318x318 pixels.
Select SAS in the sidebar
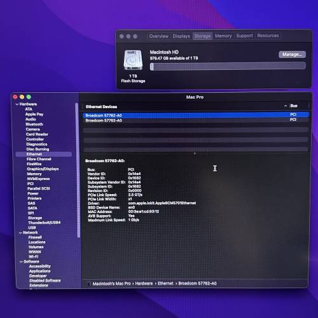point(31,204)
